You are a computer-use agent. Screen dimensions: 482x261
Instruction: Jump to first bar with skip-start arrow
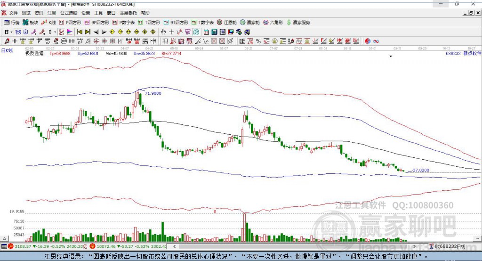click(79, 32)
